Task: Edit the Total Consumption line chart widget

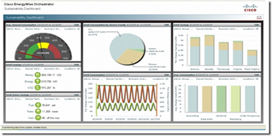Action: 167,75
